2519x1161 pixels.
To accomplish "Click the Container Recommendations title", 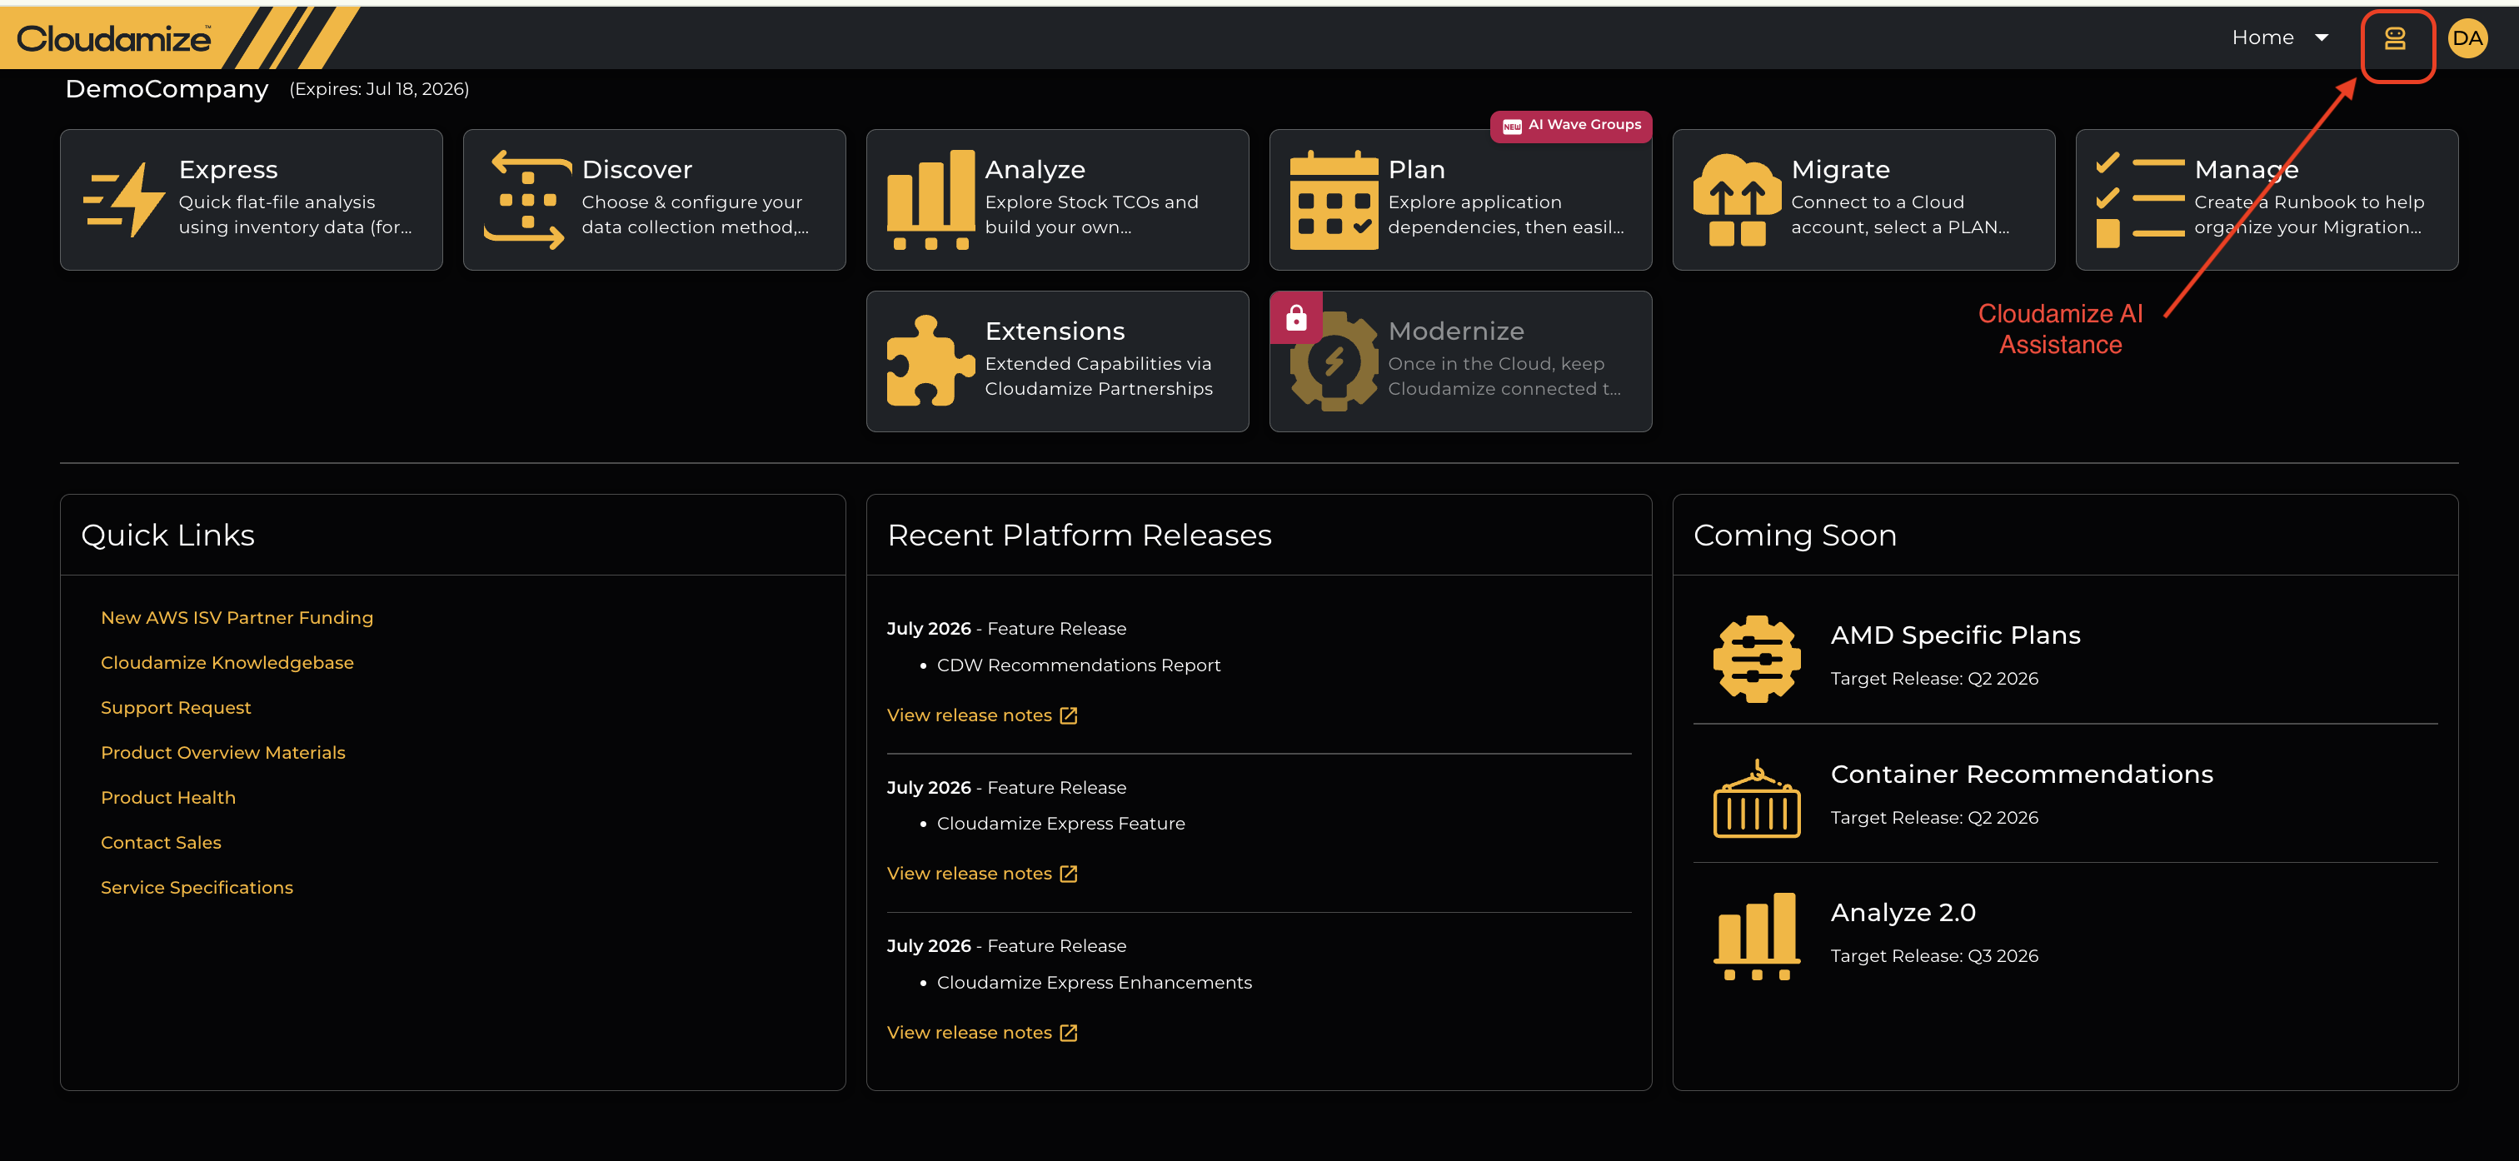I will pos(2021,775).
